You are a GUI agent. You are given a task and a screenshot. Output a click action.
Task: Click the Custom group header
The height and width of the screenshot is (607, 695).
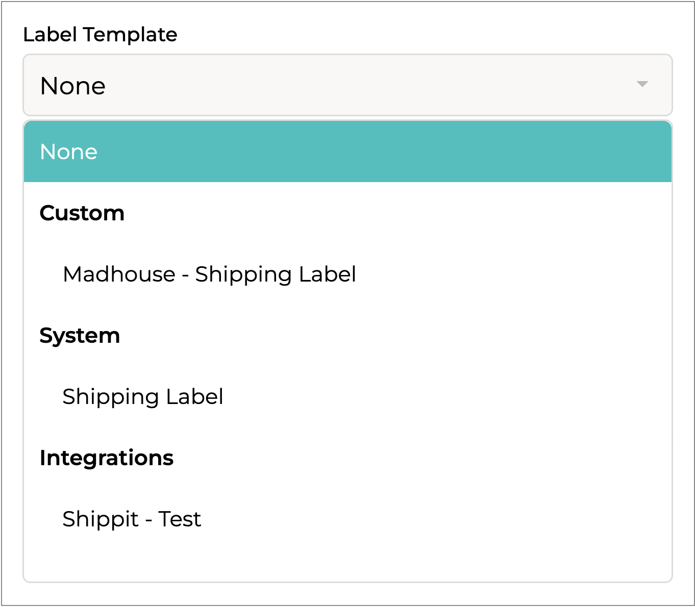pyautogui.click(x=82, y=213)
